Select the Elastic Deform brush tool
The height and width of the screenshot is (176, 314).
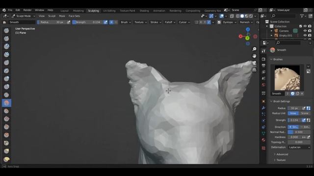pos(6,159)
